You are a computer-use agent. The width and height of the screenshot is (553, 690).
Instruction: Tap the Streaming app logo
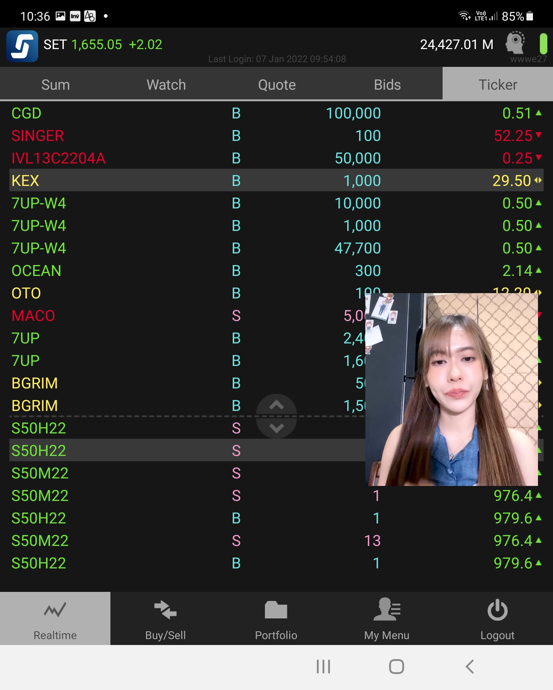point(22,46)
